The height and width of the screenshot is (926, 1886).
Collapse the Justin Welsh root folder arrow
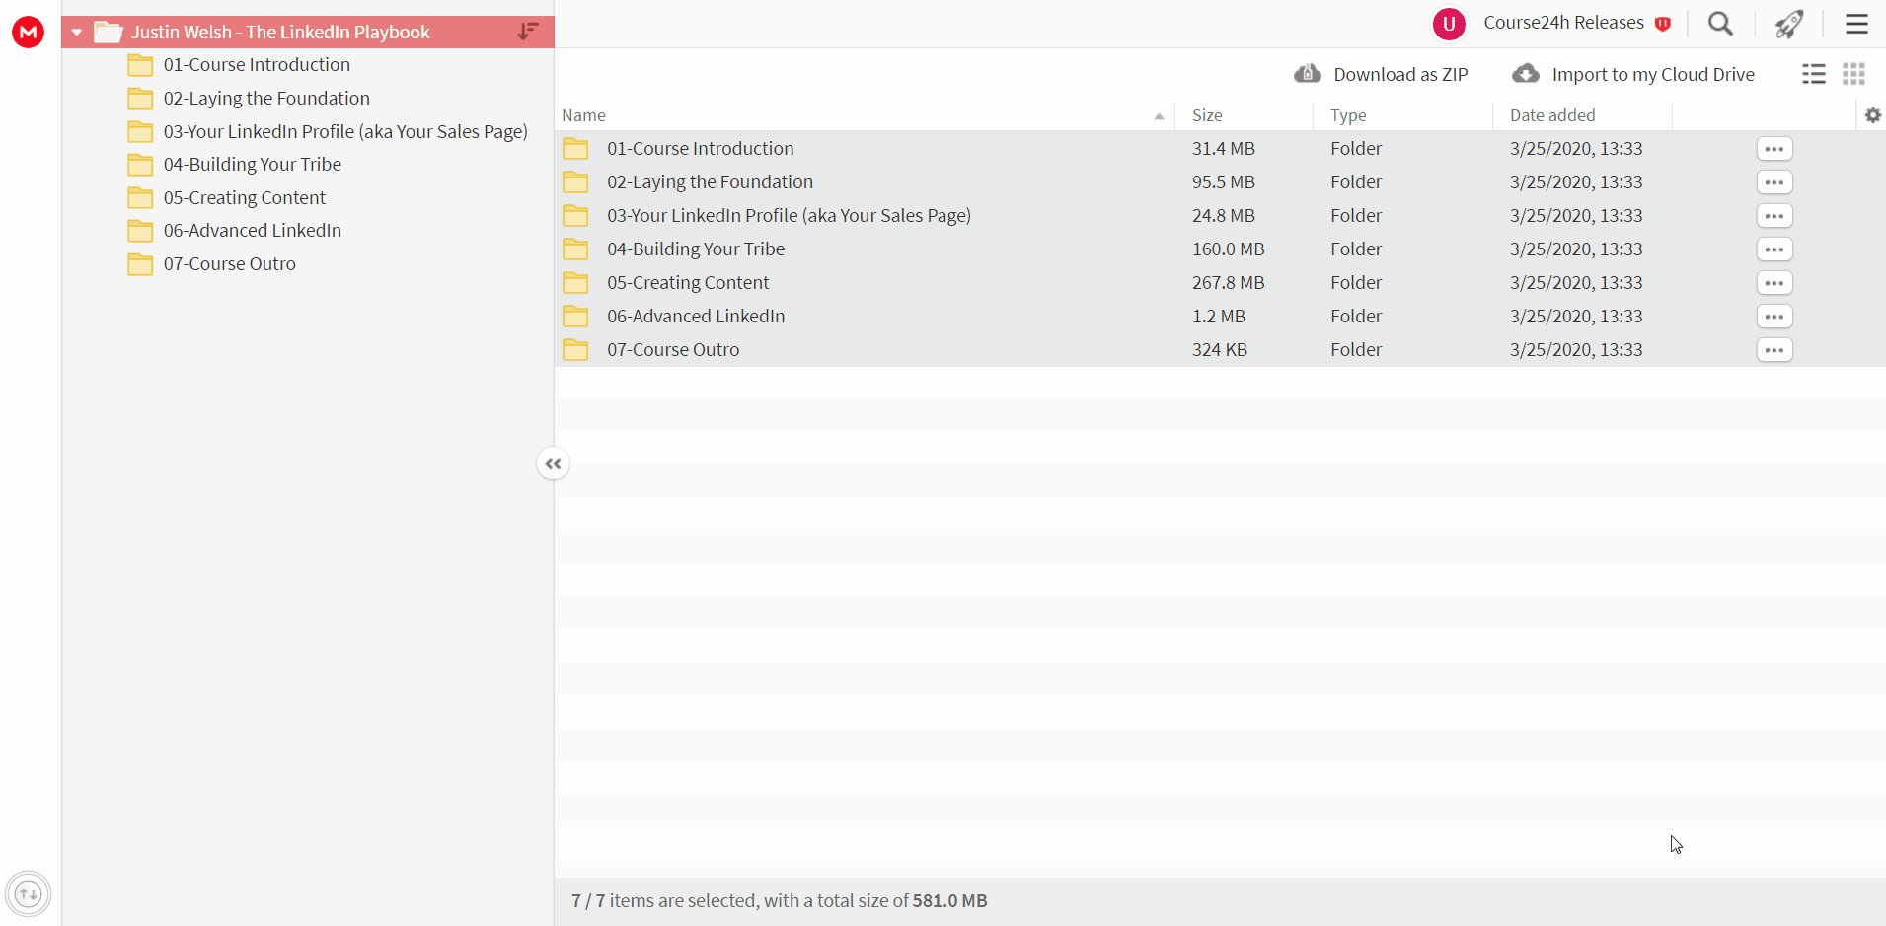(76, 33)
